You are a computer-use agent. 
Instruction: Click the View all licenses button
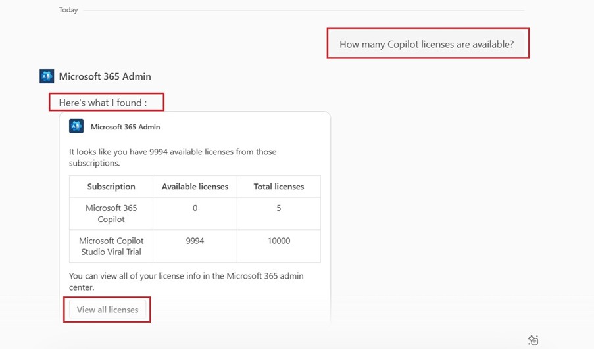pyautogui.click(x=108, y=310)
